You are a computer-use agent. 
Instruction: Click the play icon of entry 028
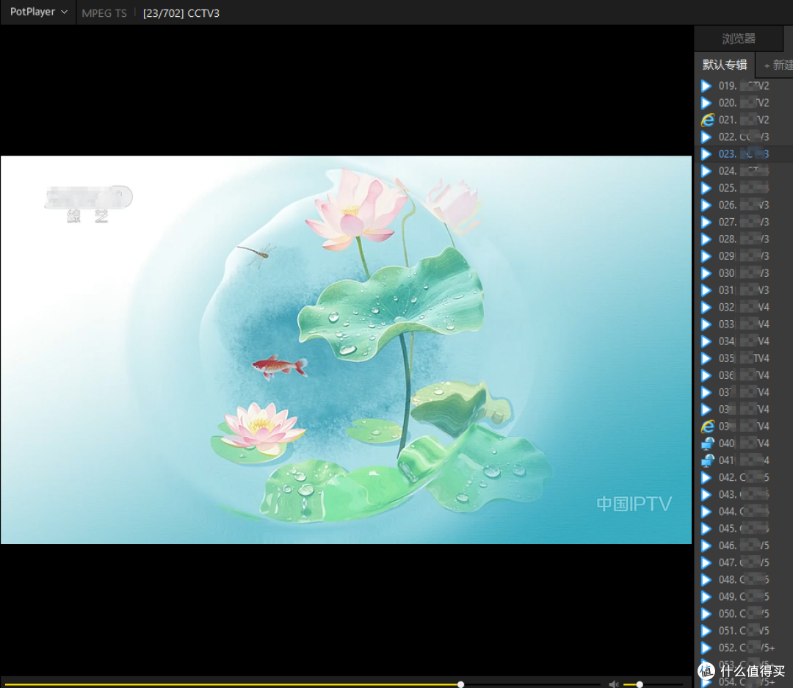(x=706, y=239)
